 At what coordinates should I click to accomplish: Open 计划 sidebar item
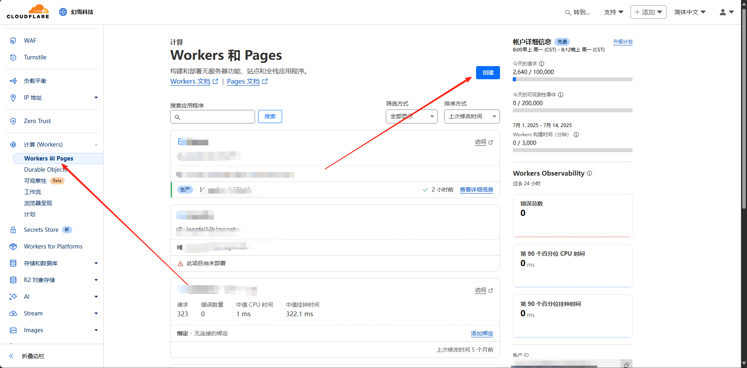tap(30, 214)
